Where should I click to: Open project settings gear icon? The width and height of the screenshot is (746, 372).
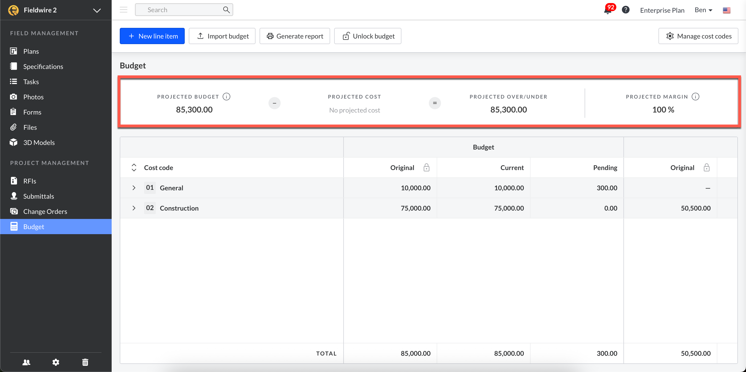tap(56, 362)
